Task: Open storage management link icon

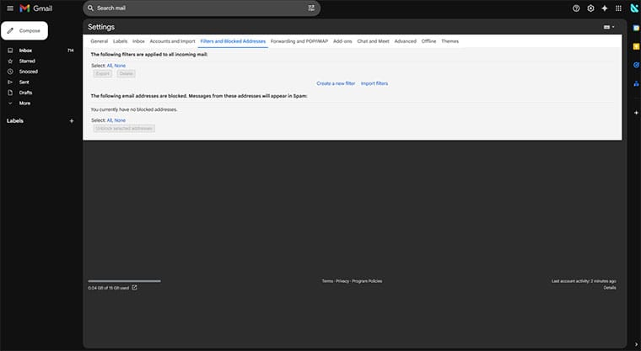Action: (134, 288)
